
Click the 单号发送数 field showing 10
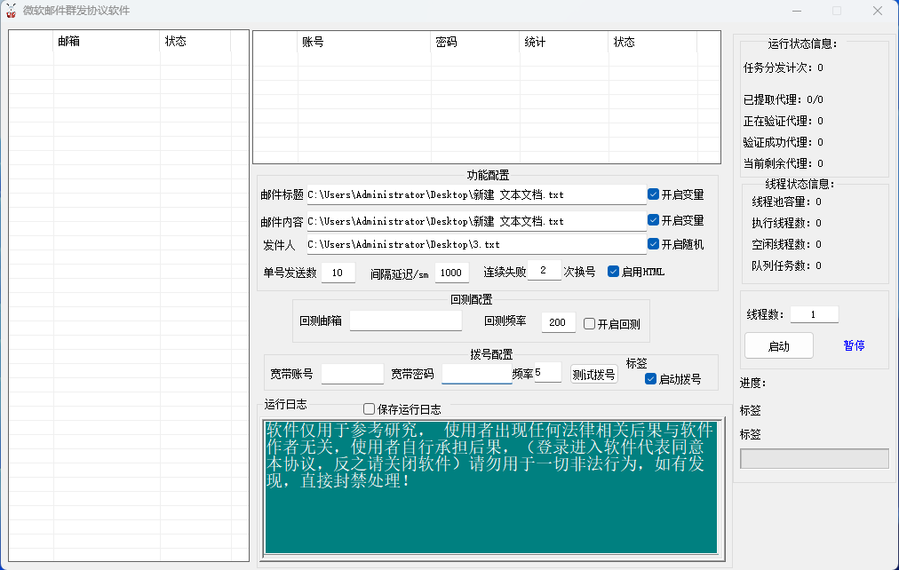[x=338, y=273]
